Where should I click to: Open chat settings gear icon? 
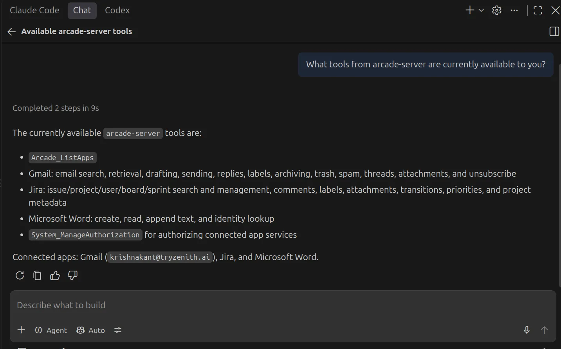click(497, 11)
